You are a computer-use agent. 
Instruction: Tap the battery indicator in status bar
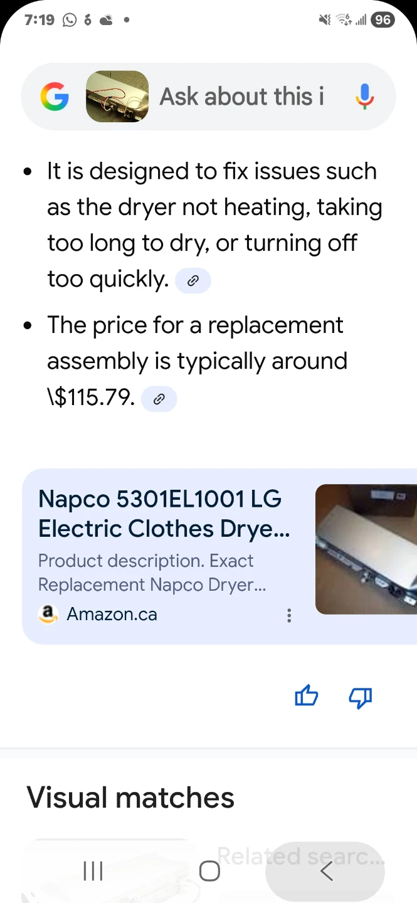point(382,20)
